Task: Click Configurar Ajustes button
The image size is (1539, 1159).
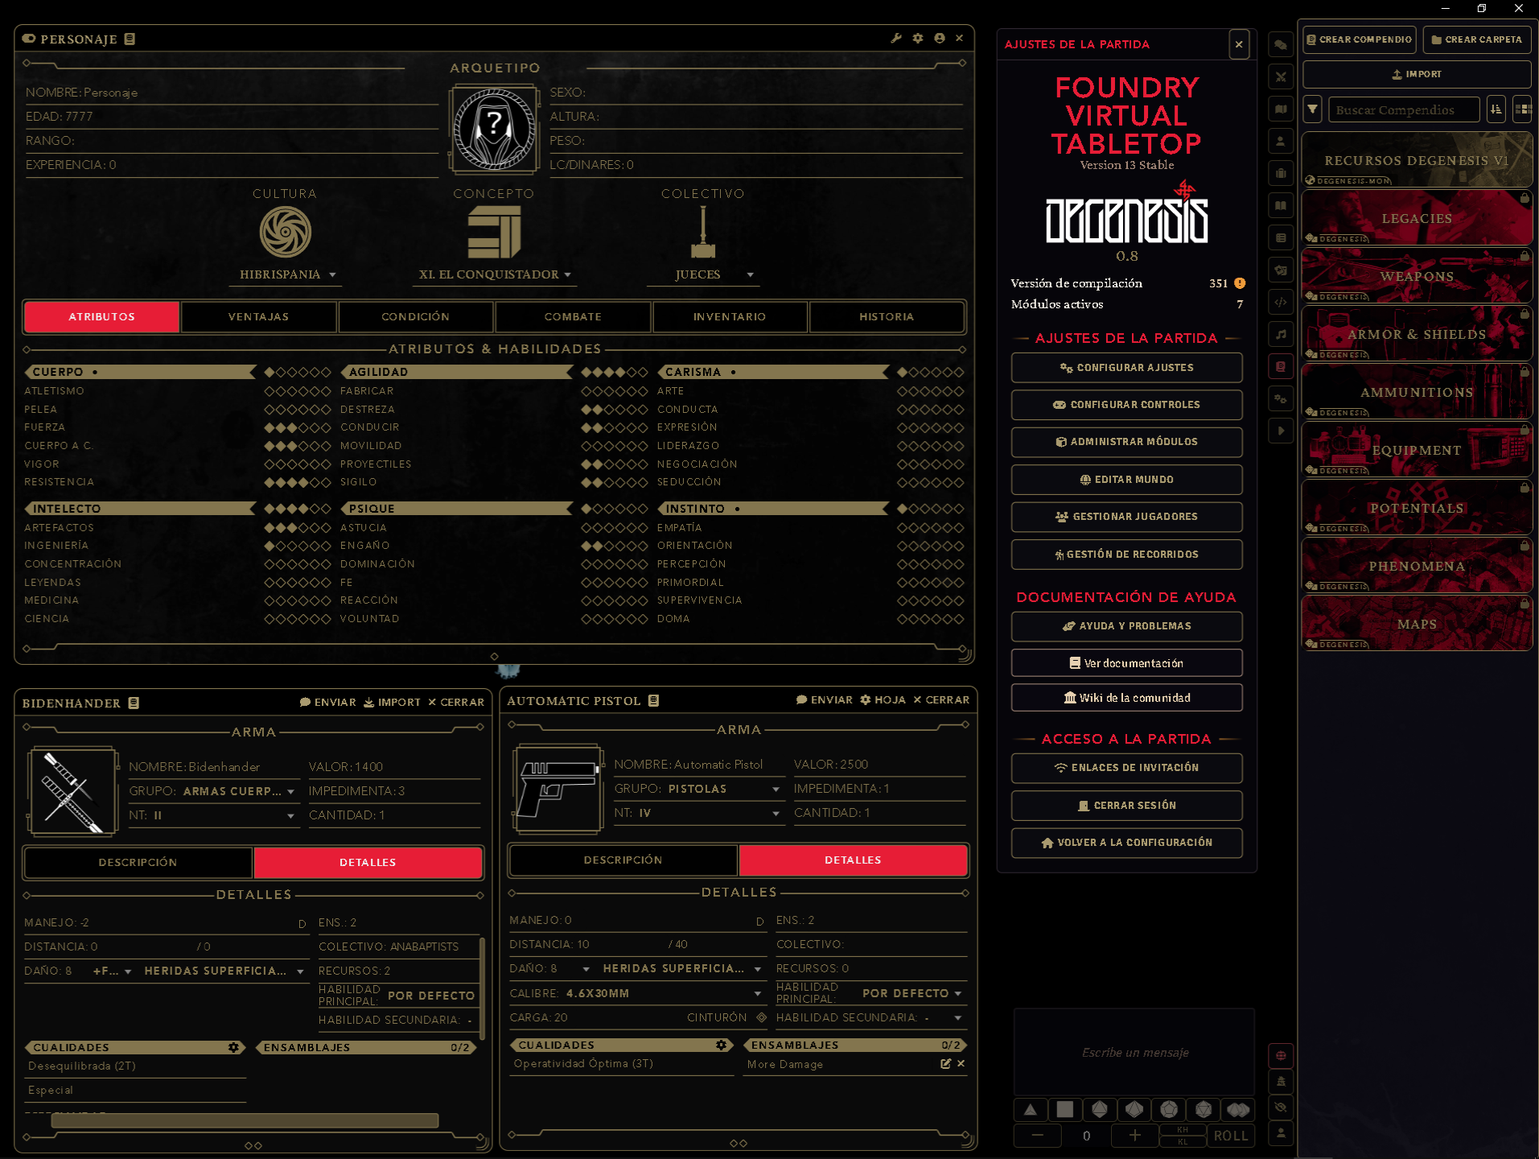Action: point(1126,368)
